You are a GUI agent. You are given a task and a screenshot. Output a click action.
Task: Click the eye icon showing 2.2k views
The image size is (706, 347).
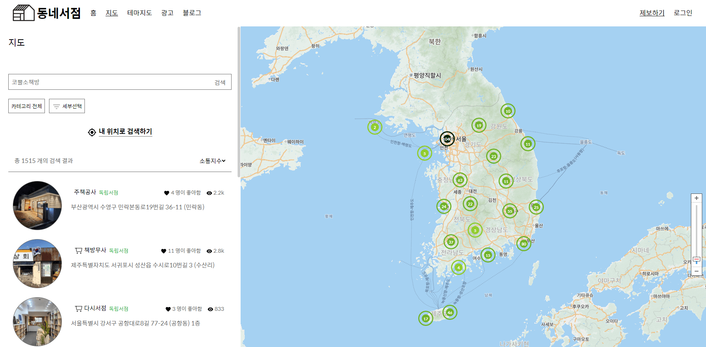(x=210, y=192)
